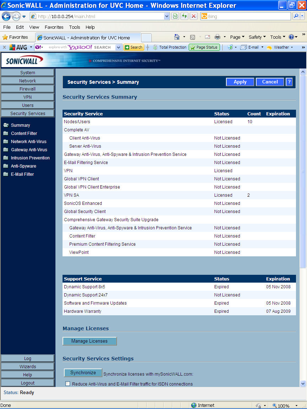Expand the Bing search options dropdown
This screenshot has width=307, height=409.
click(x=302, y=16)
